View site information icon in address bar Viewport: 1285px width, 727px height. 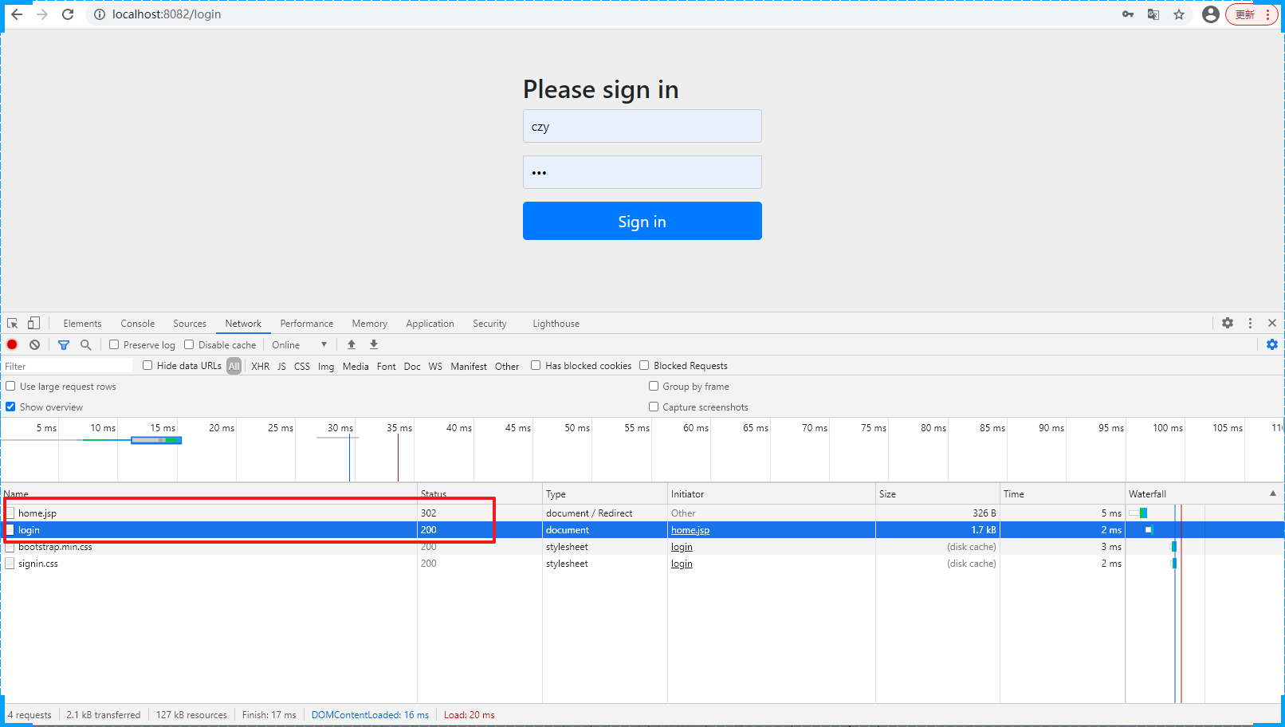click(100, 14)
